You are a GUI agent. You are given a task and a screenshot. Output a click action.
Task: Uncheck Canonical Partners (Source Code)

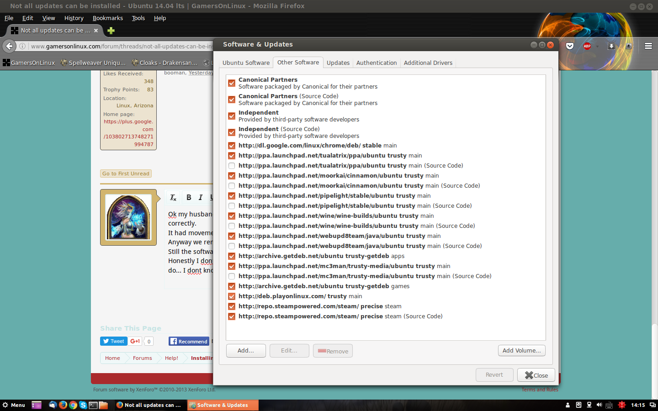232,100
